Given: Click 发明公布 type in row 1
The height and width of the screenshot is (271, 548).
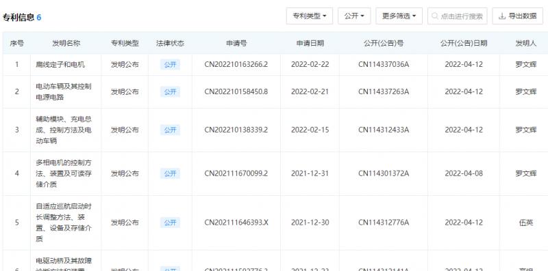Looking at the screenshot, I should [x=125, y=64].
